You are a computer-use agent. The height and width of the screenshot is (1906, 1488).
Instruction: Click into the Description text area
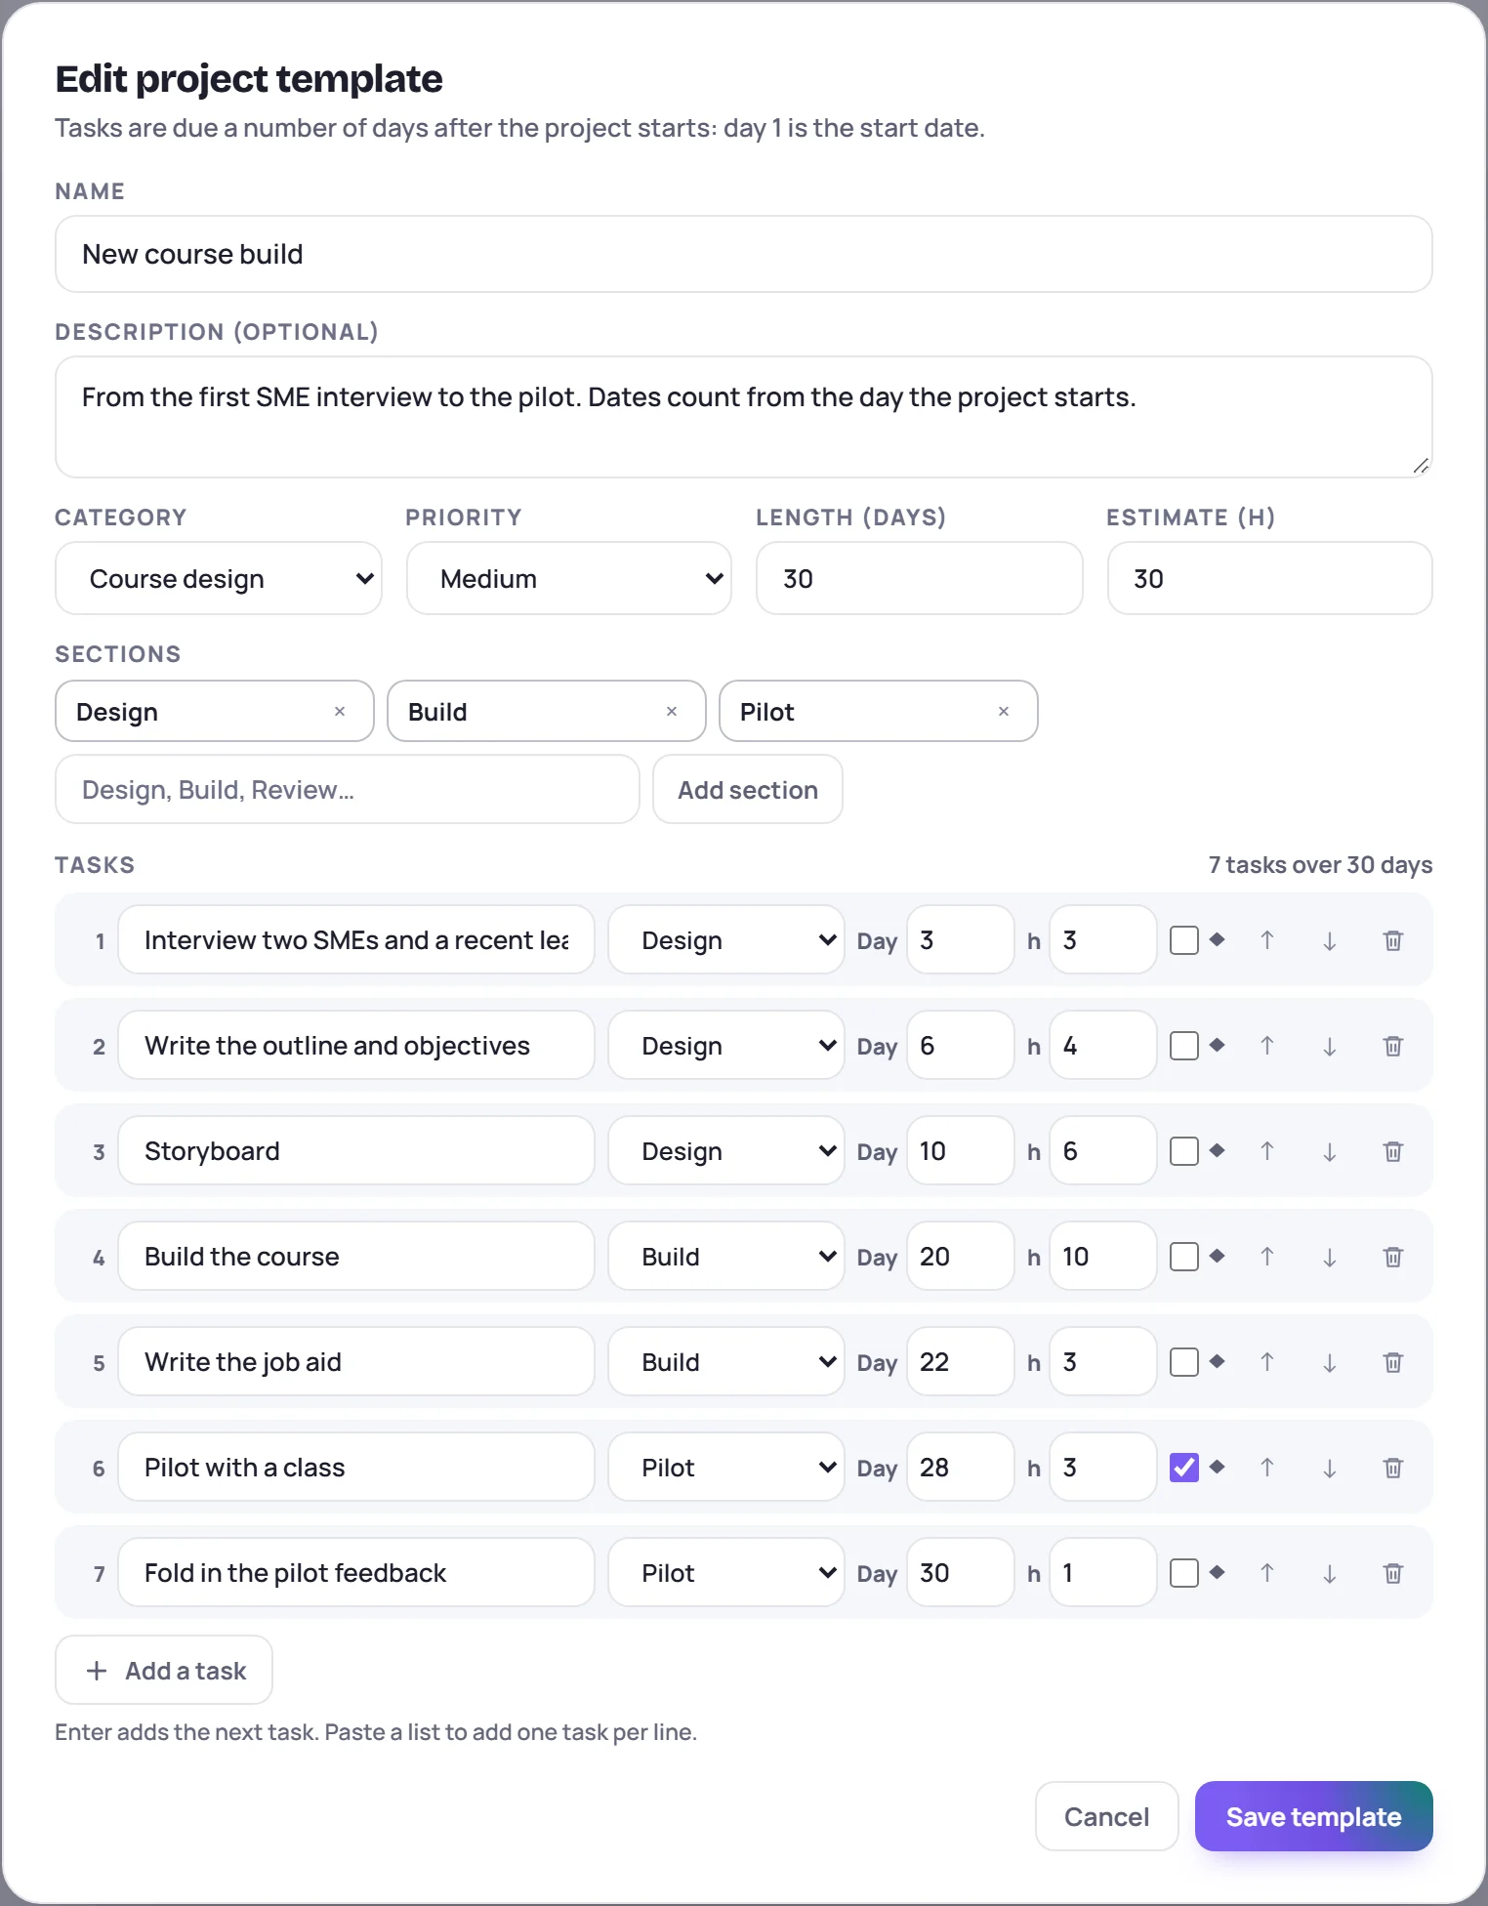[744, 417]
